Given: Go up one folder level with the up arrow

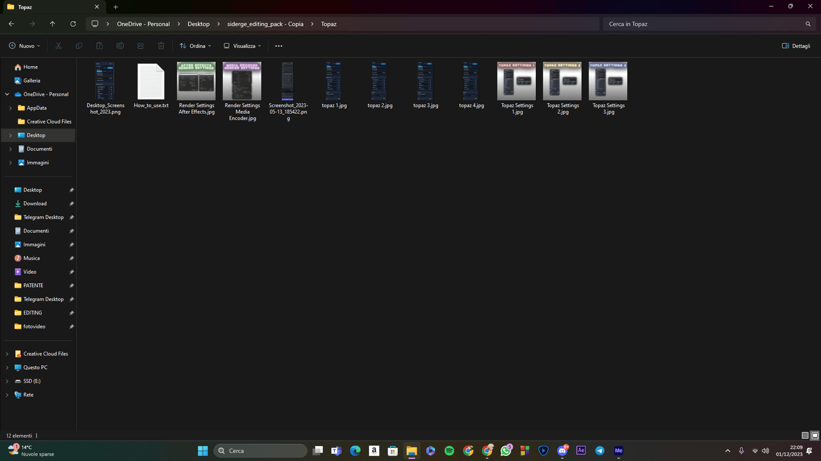Looking at the screenshot, I should pyautogui.click(x=53, y=24).
